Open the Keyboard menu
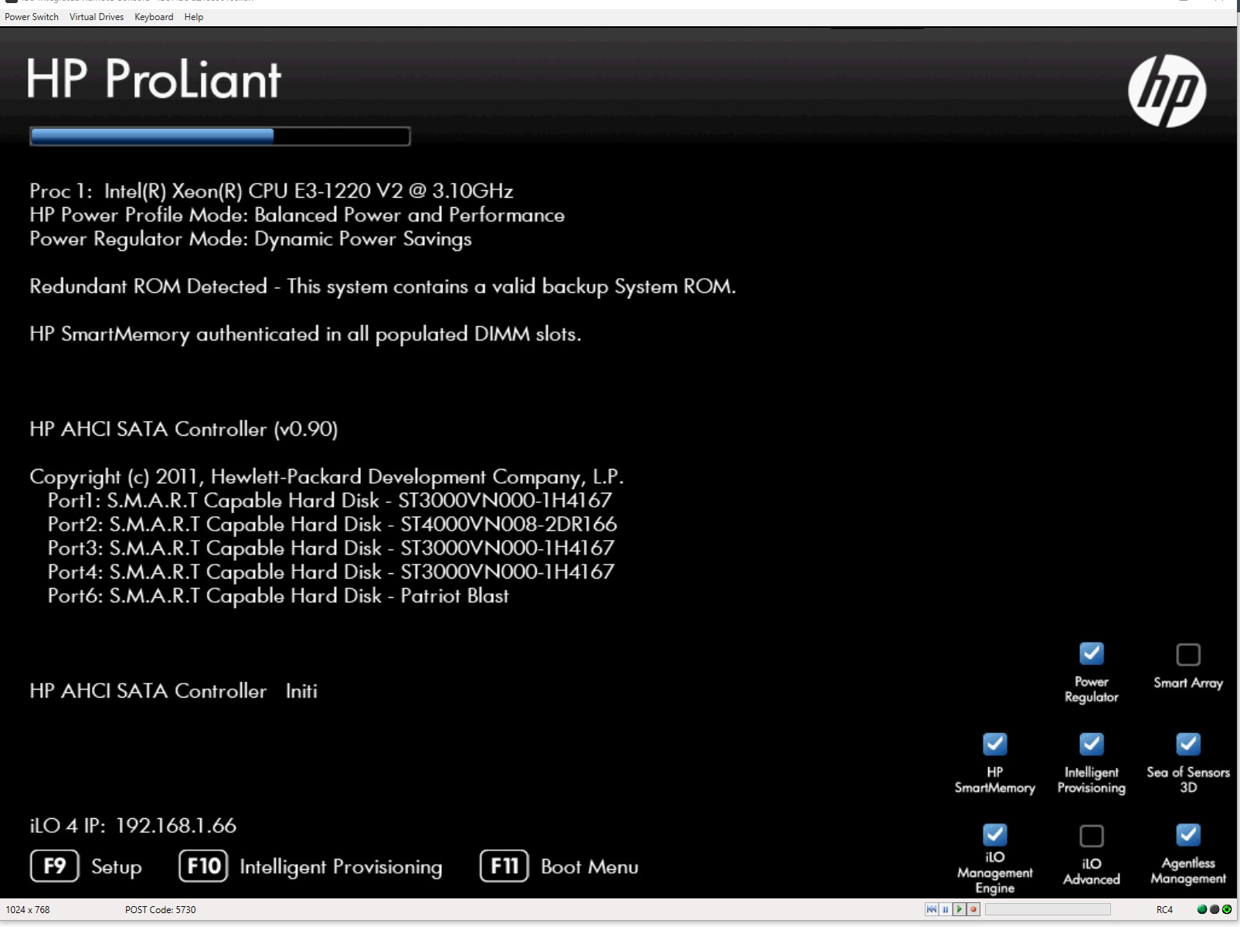This screenshot has width=1240, height=927. coord(154,17)
